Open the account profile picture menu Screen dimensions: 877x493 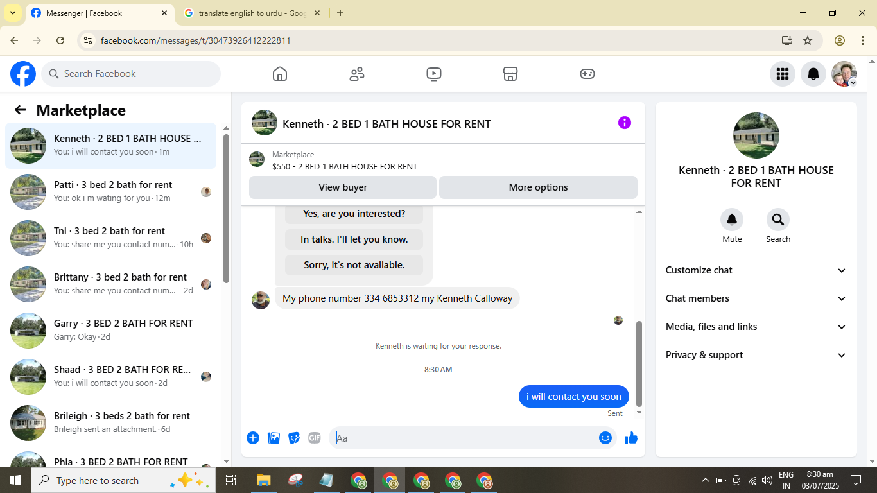point(844,74)
